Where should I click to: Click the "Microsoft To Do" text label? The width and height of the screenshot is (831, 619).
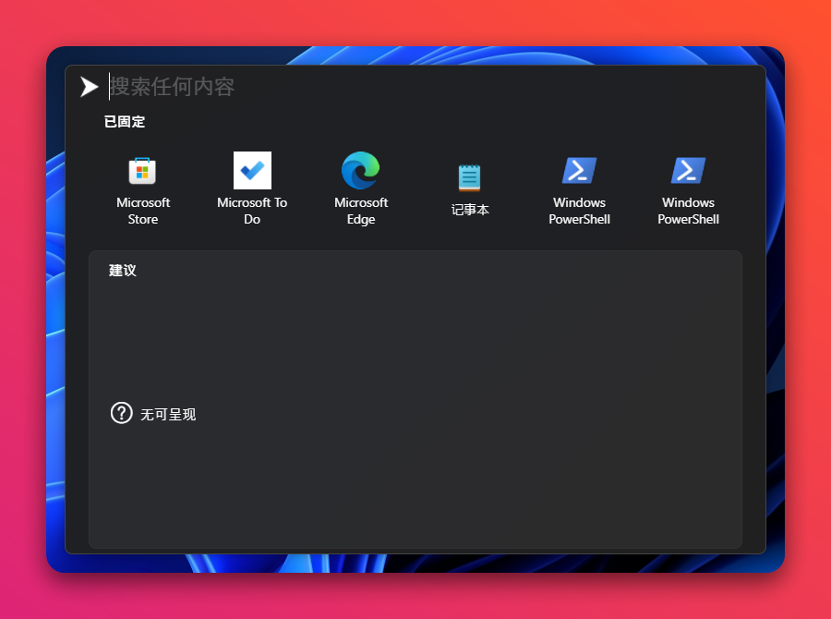pos(252,211)
